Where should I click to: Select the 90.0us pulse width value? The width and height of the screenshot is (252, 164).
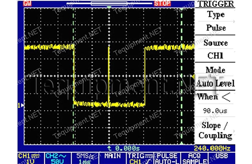[x=215, y=111]
